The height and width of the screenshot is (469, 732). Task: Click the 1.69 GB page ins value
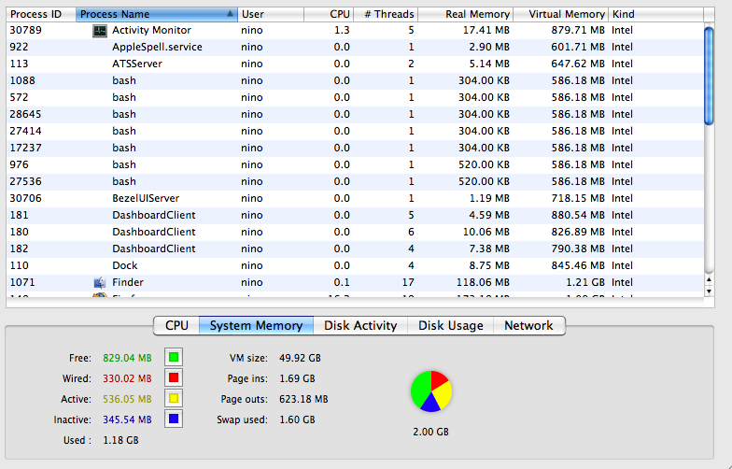pos(297,378)
